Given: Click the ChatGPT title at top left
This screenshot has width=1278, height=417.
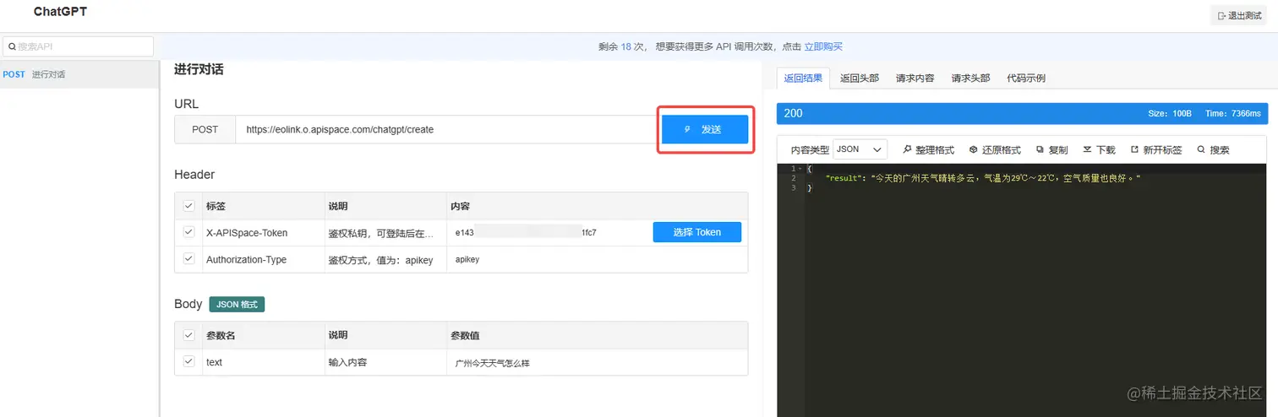Looking at the screenshot, I should [x=60, y=12].
